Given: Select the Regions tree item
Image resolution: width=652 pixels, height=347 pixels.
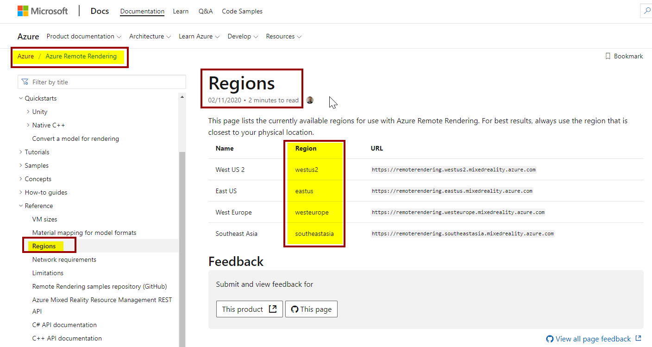Looking at the screenshot, I should click(x=44, y=246).
